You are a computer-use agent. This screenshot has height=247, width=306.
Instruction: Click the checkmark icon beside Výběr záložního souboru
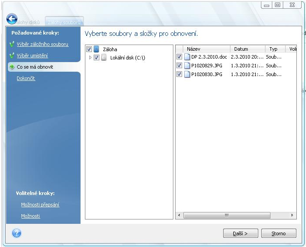[x=12, y=44]
